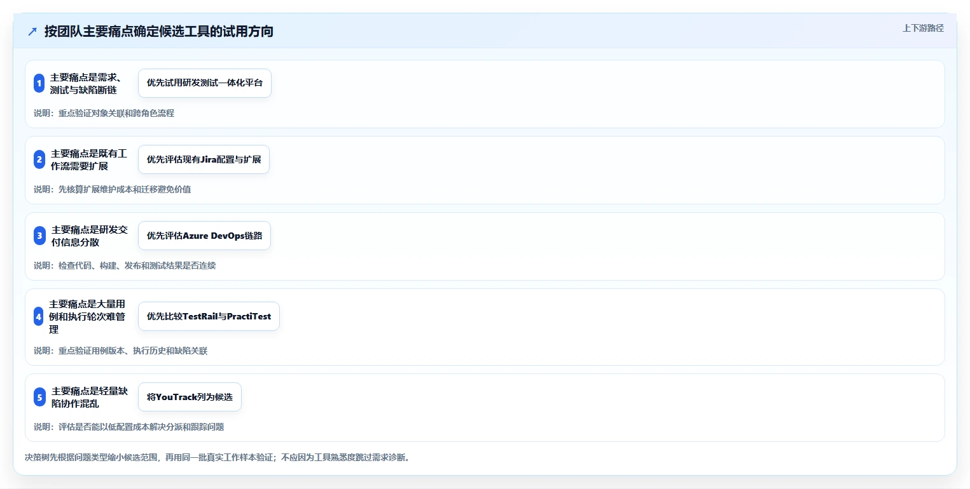Click the number 3 step badge
This screenshot has width=970, height=489.
coord(39,236)
